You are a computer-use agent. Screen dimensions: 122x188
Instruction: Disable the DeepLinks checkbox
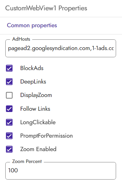tap(9, 82)
